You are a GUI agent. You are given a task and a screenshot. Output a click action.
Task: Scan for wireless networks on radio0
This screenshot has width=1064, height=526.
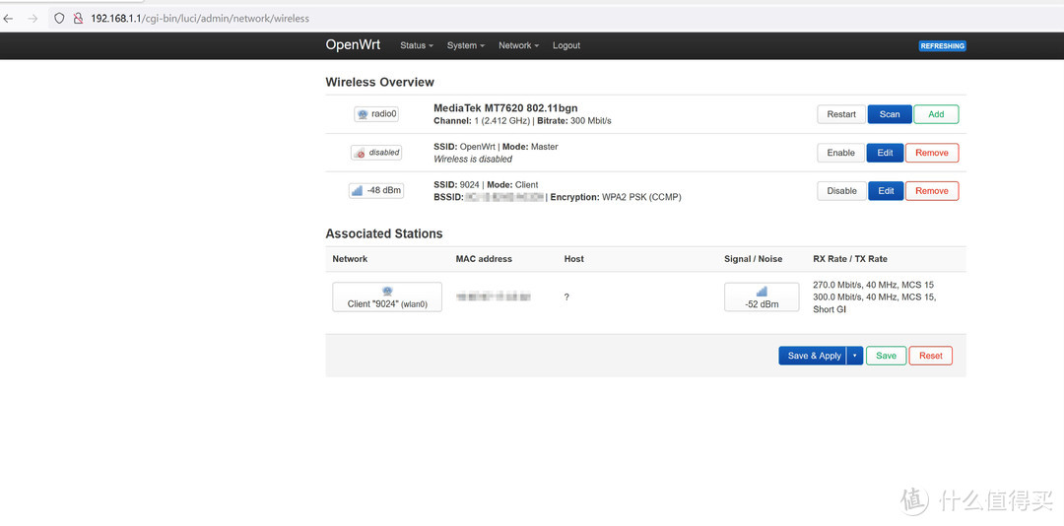pos(889,114)
